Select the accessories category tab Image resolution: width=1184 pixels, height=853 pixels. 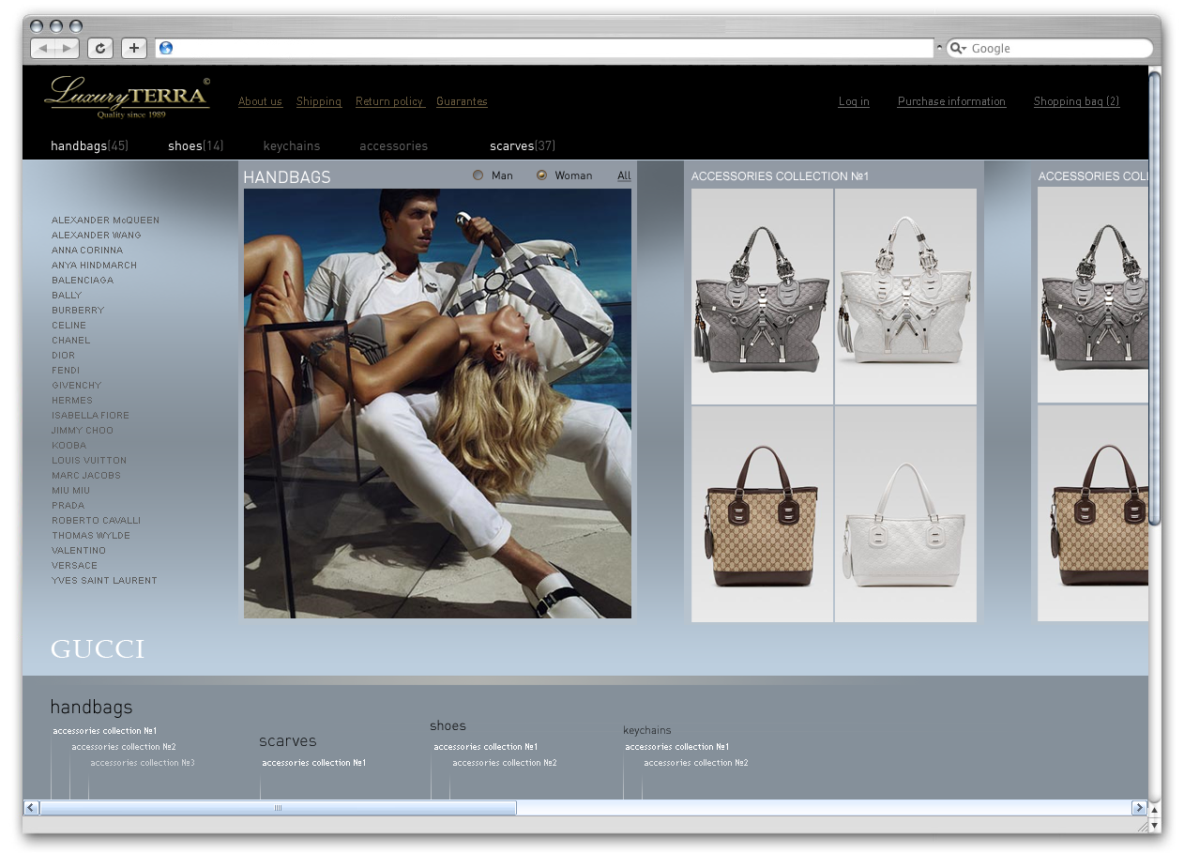pos(394,145)
